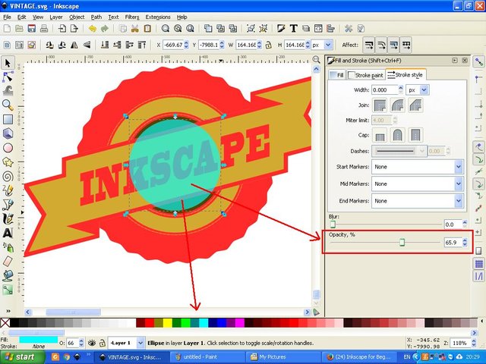Open the End Markers dropdown
This screenshot has height=364, width=486.
point(418,201)
